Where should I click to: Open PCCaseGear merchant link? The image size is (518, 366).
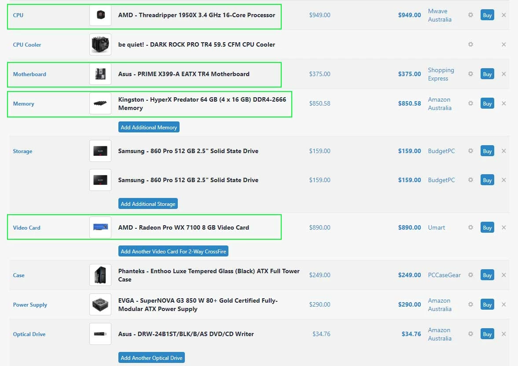[x=445, y=275]
